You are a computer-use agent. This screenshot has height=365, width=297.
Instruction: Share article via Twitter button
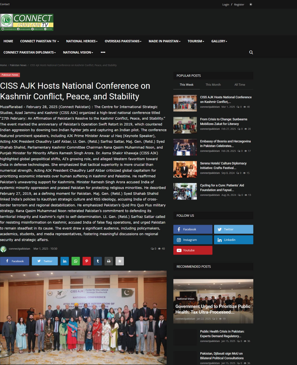click(45, 261)
